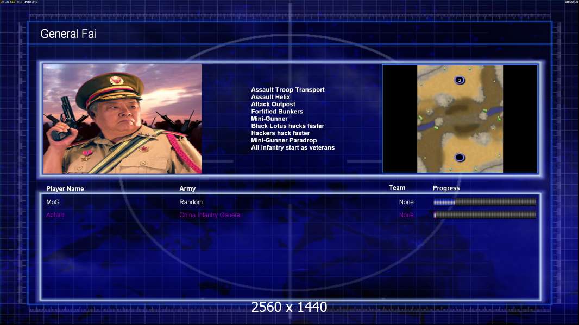This screenshot has width=579, height=325.
Task: Click the 'China Infantry General' army entry
Action: click(x=211, y=215)
